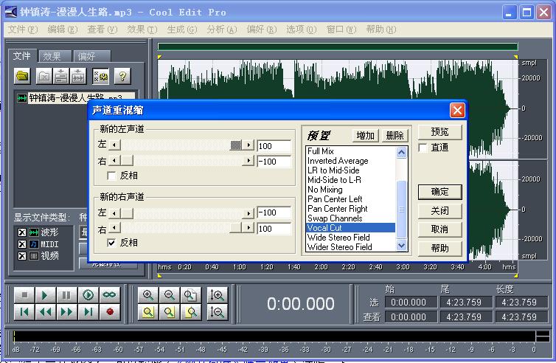Open the Generate (生成) menu

[x=181, y=30]
